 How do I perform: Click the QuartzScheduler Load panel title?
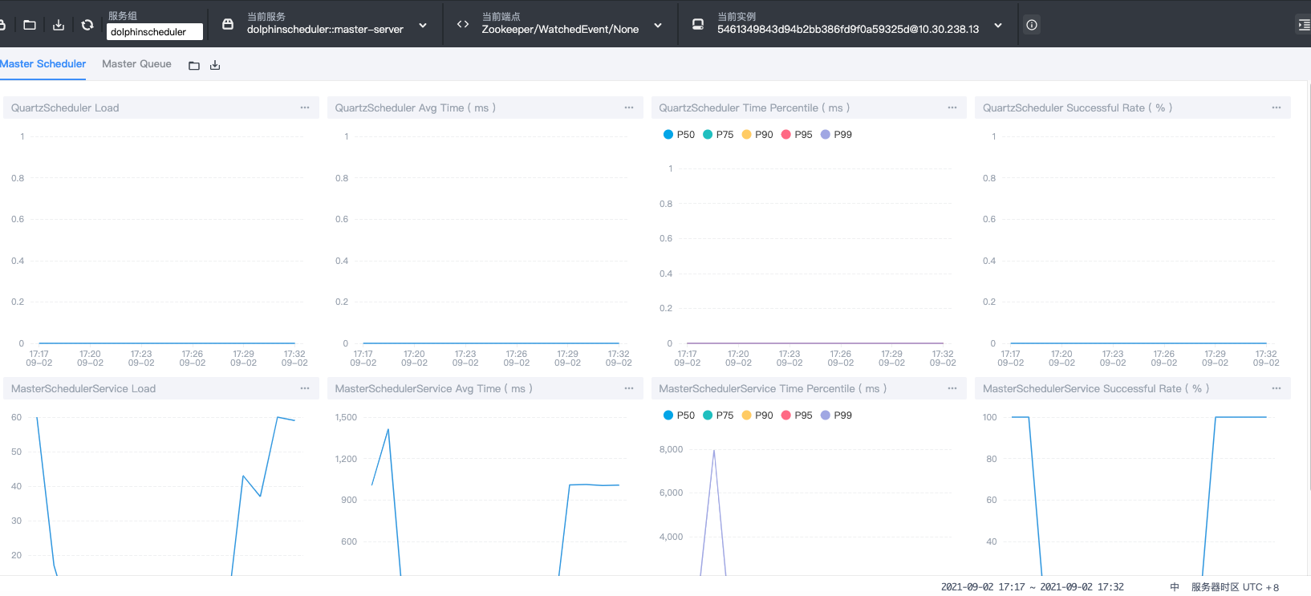pyautogui.click(x=65, y=108)
